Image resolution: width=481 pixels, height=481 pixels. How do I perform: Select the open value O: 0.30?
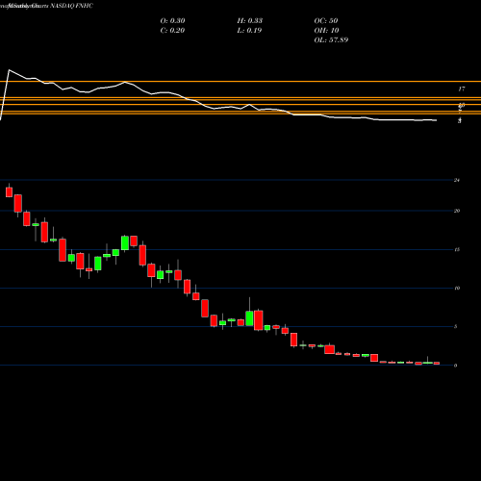click(172, 21)
